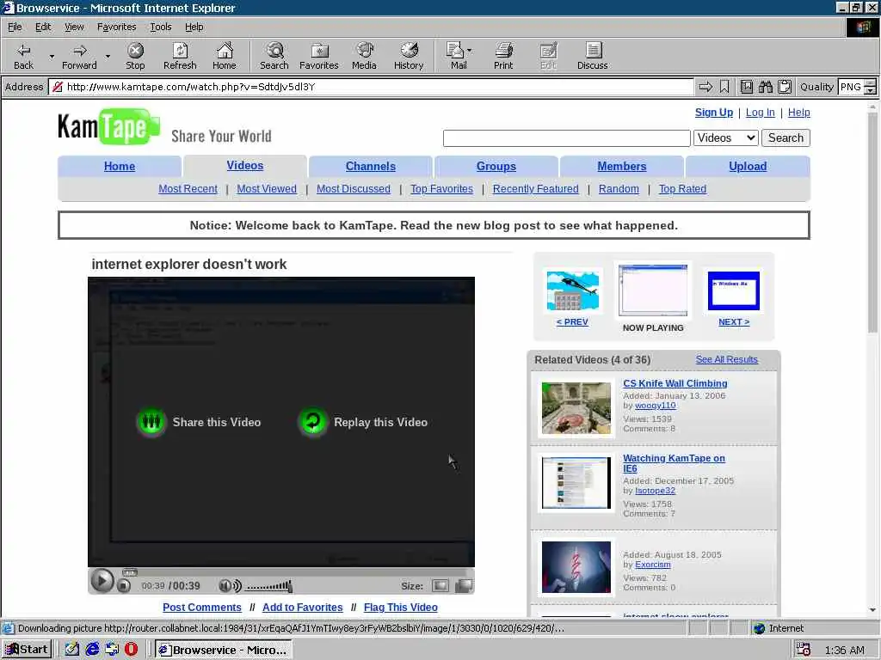Click the Log In link
881x660 pixels.
(761, 113)
